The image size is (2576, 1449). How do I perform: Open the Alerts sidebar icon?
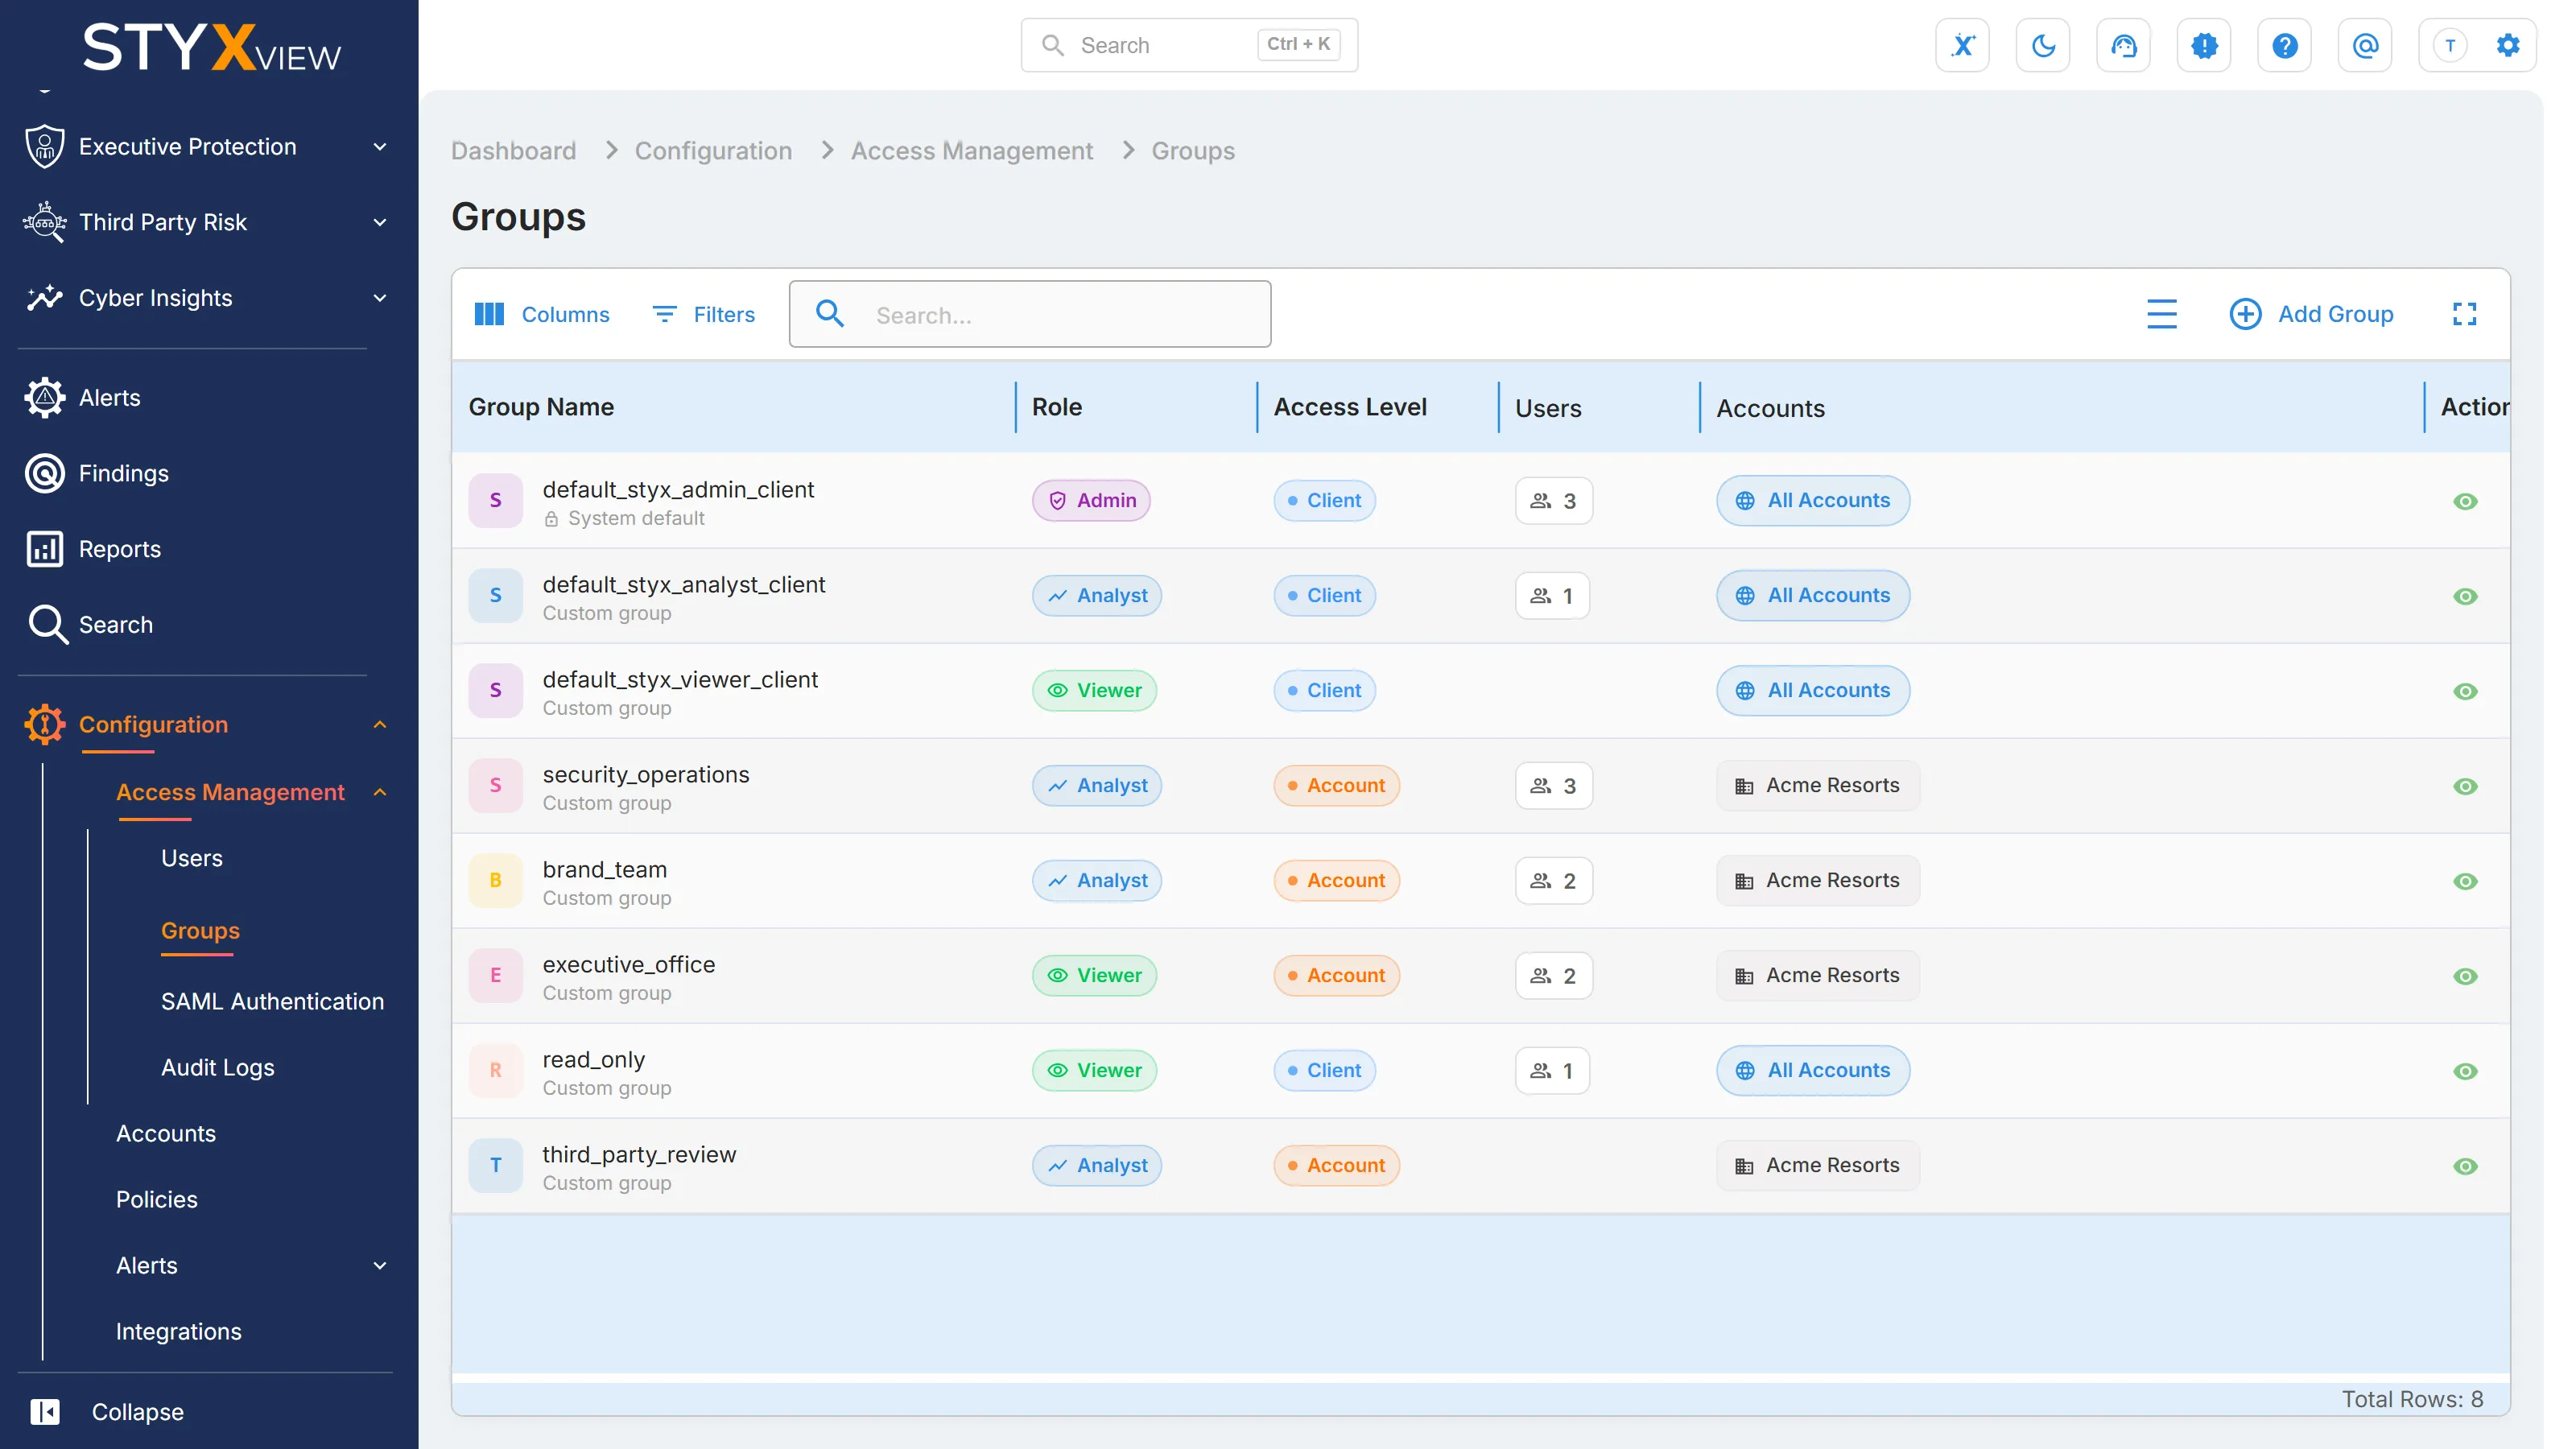pos(45,398)
